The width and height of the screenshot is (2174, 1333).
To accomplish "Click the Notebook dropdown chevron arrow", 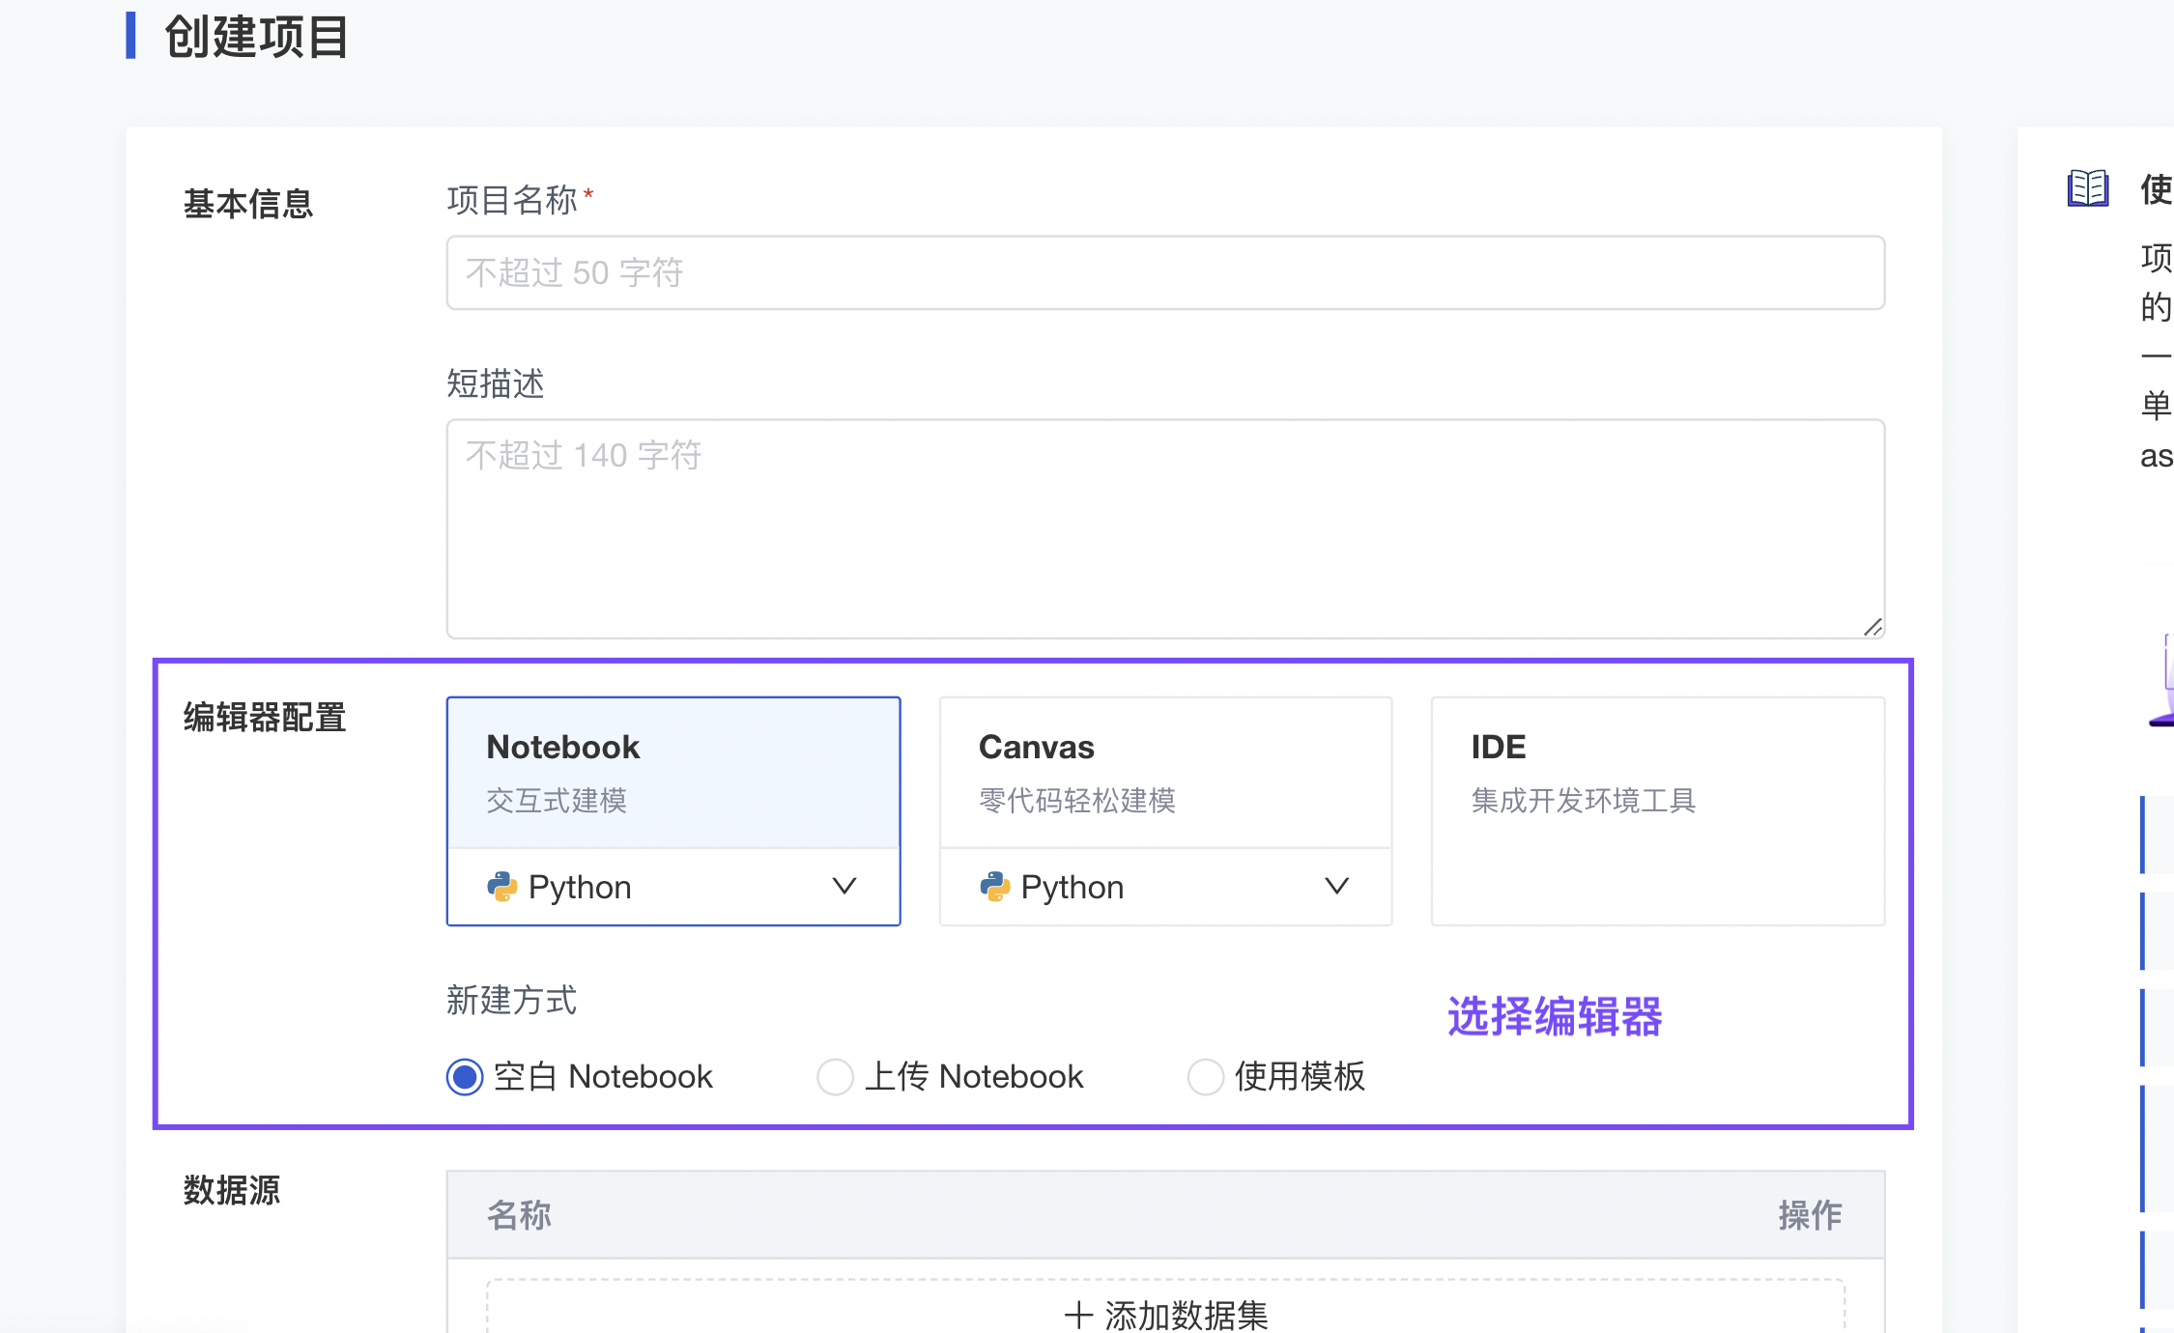I will coord(844,886).
